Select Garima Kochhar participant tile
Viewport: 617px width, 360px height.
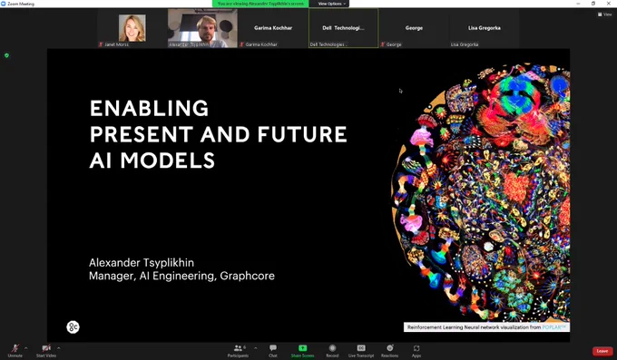(273, 28)
